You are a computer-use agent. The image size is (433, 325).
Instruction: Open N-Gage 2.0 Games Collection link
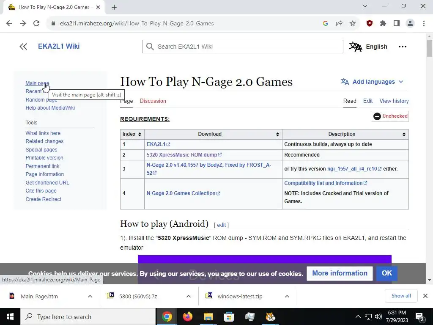183,193
